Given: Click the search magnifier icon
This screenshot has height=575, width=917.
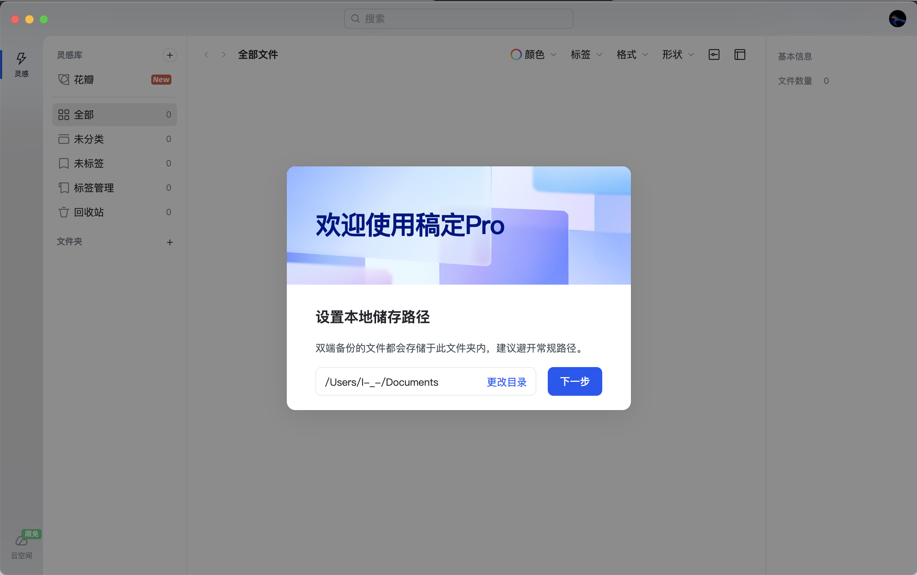Looking at the screenshot, I should [x=355, y=19].
